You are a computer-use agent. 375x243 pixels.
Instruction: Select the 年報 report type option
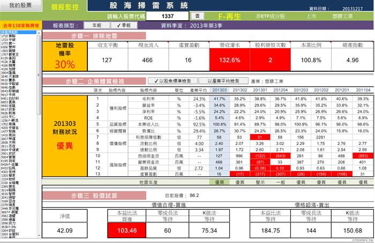coord(97,25)
